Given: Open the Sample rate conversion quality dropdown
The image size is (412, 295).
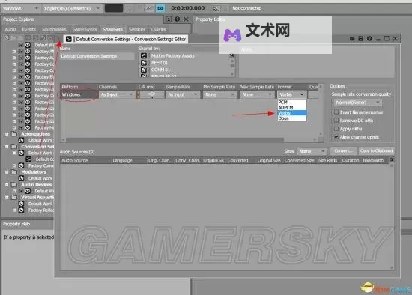Looking at the screenshot, I should pyautogui.click(x=357, y=103).
